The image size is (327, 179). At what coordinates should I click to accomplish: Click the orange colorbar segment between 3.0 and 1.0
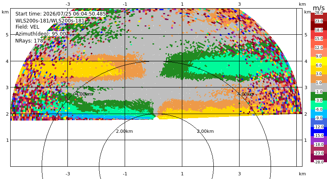click(x=319, y=78)
